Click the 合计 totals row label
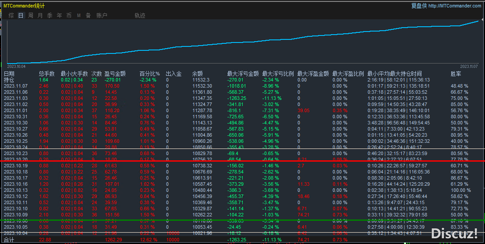Viewport: 485px width, 244px height. tap(9, 240)
